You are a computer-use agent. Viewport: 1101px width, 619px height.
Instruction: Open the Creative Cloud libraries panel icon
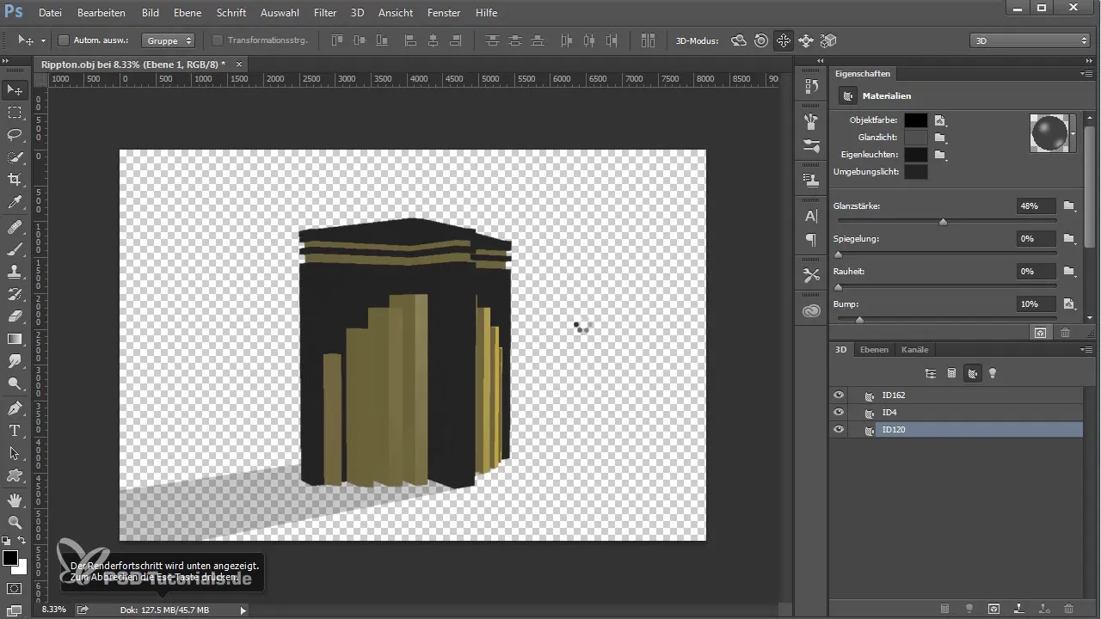(x=810, y=312)
